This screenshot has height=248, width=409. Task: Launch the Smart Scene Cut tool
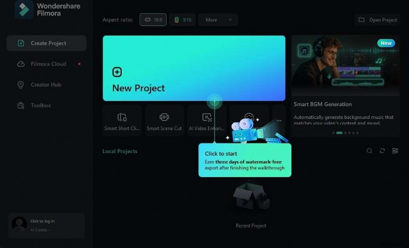tap(164, 121)
